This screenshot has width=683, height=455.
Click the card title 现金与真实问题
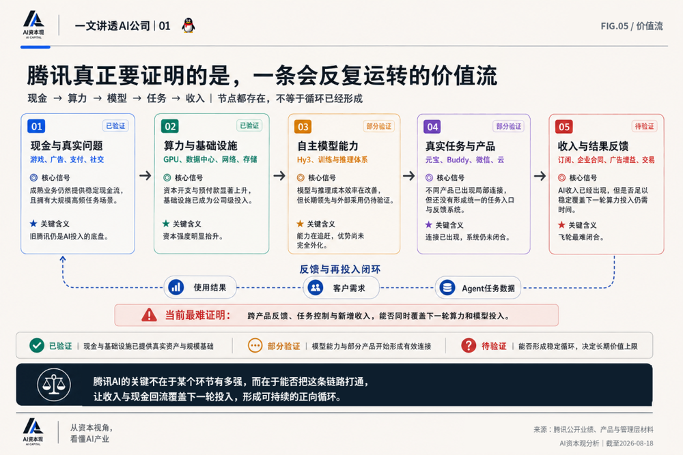tap(67, 146)
